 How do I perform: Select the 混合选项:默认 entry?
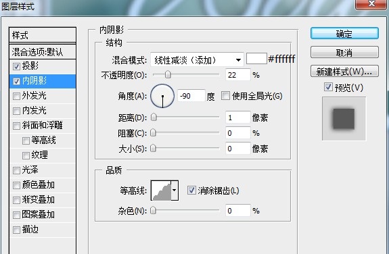43,52
